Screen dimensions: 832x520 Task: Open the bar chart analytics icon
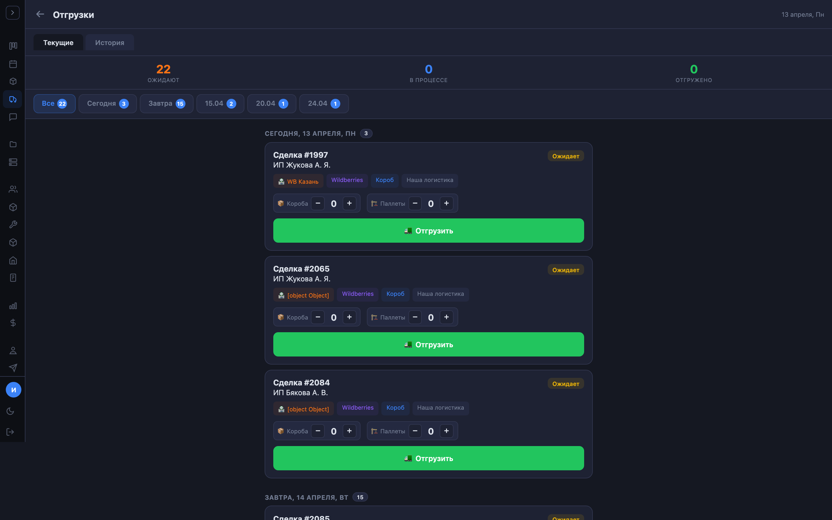pos(13,306)
